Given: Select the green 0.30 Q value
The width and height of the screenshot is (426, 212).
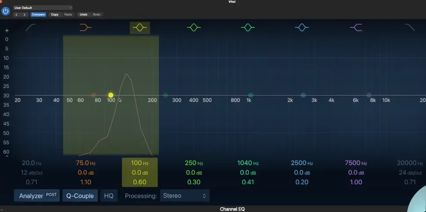Looking at the screenshot, I should 194,182.
